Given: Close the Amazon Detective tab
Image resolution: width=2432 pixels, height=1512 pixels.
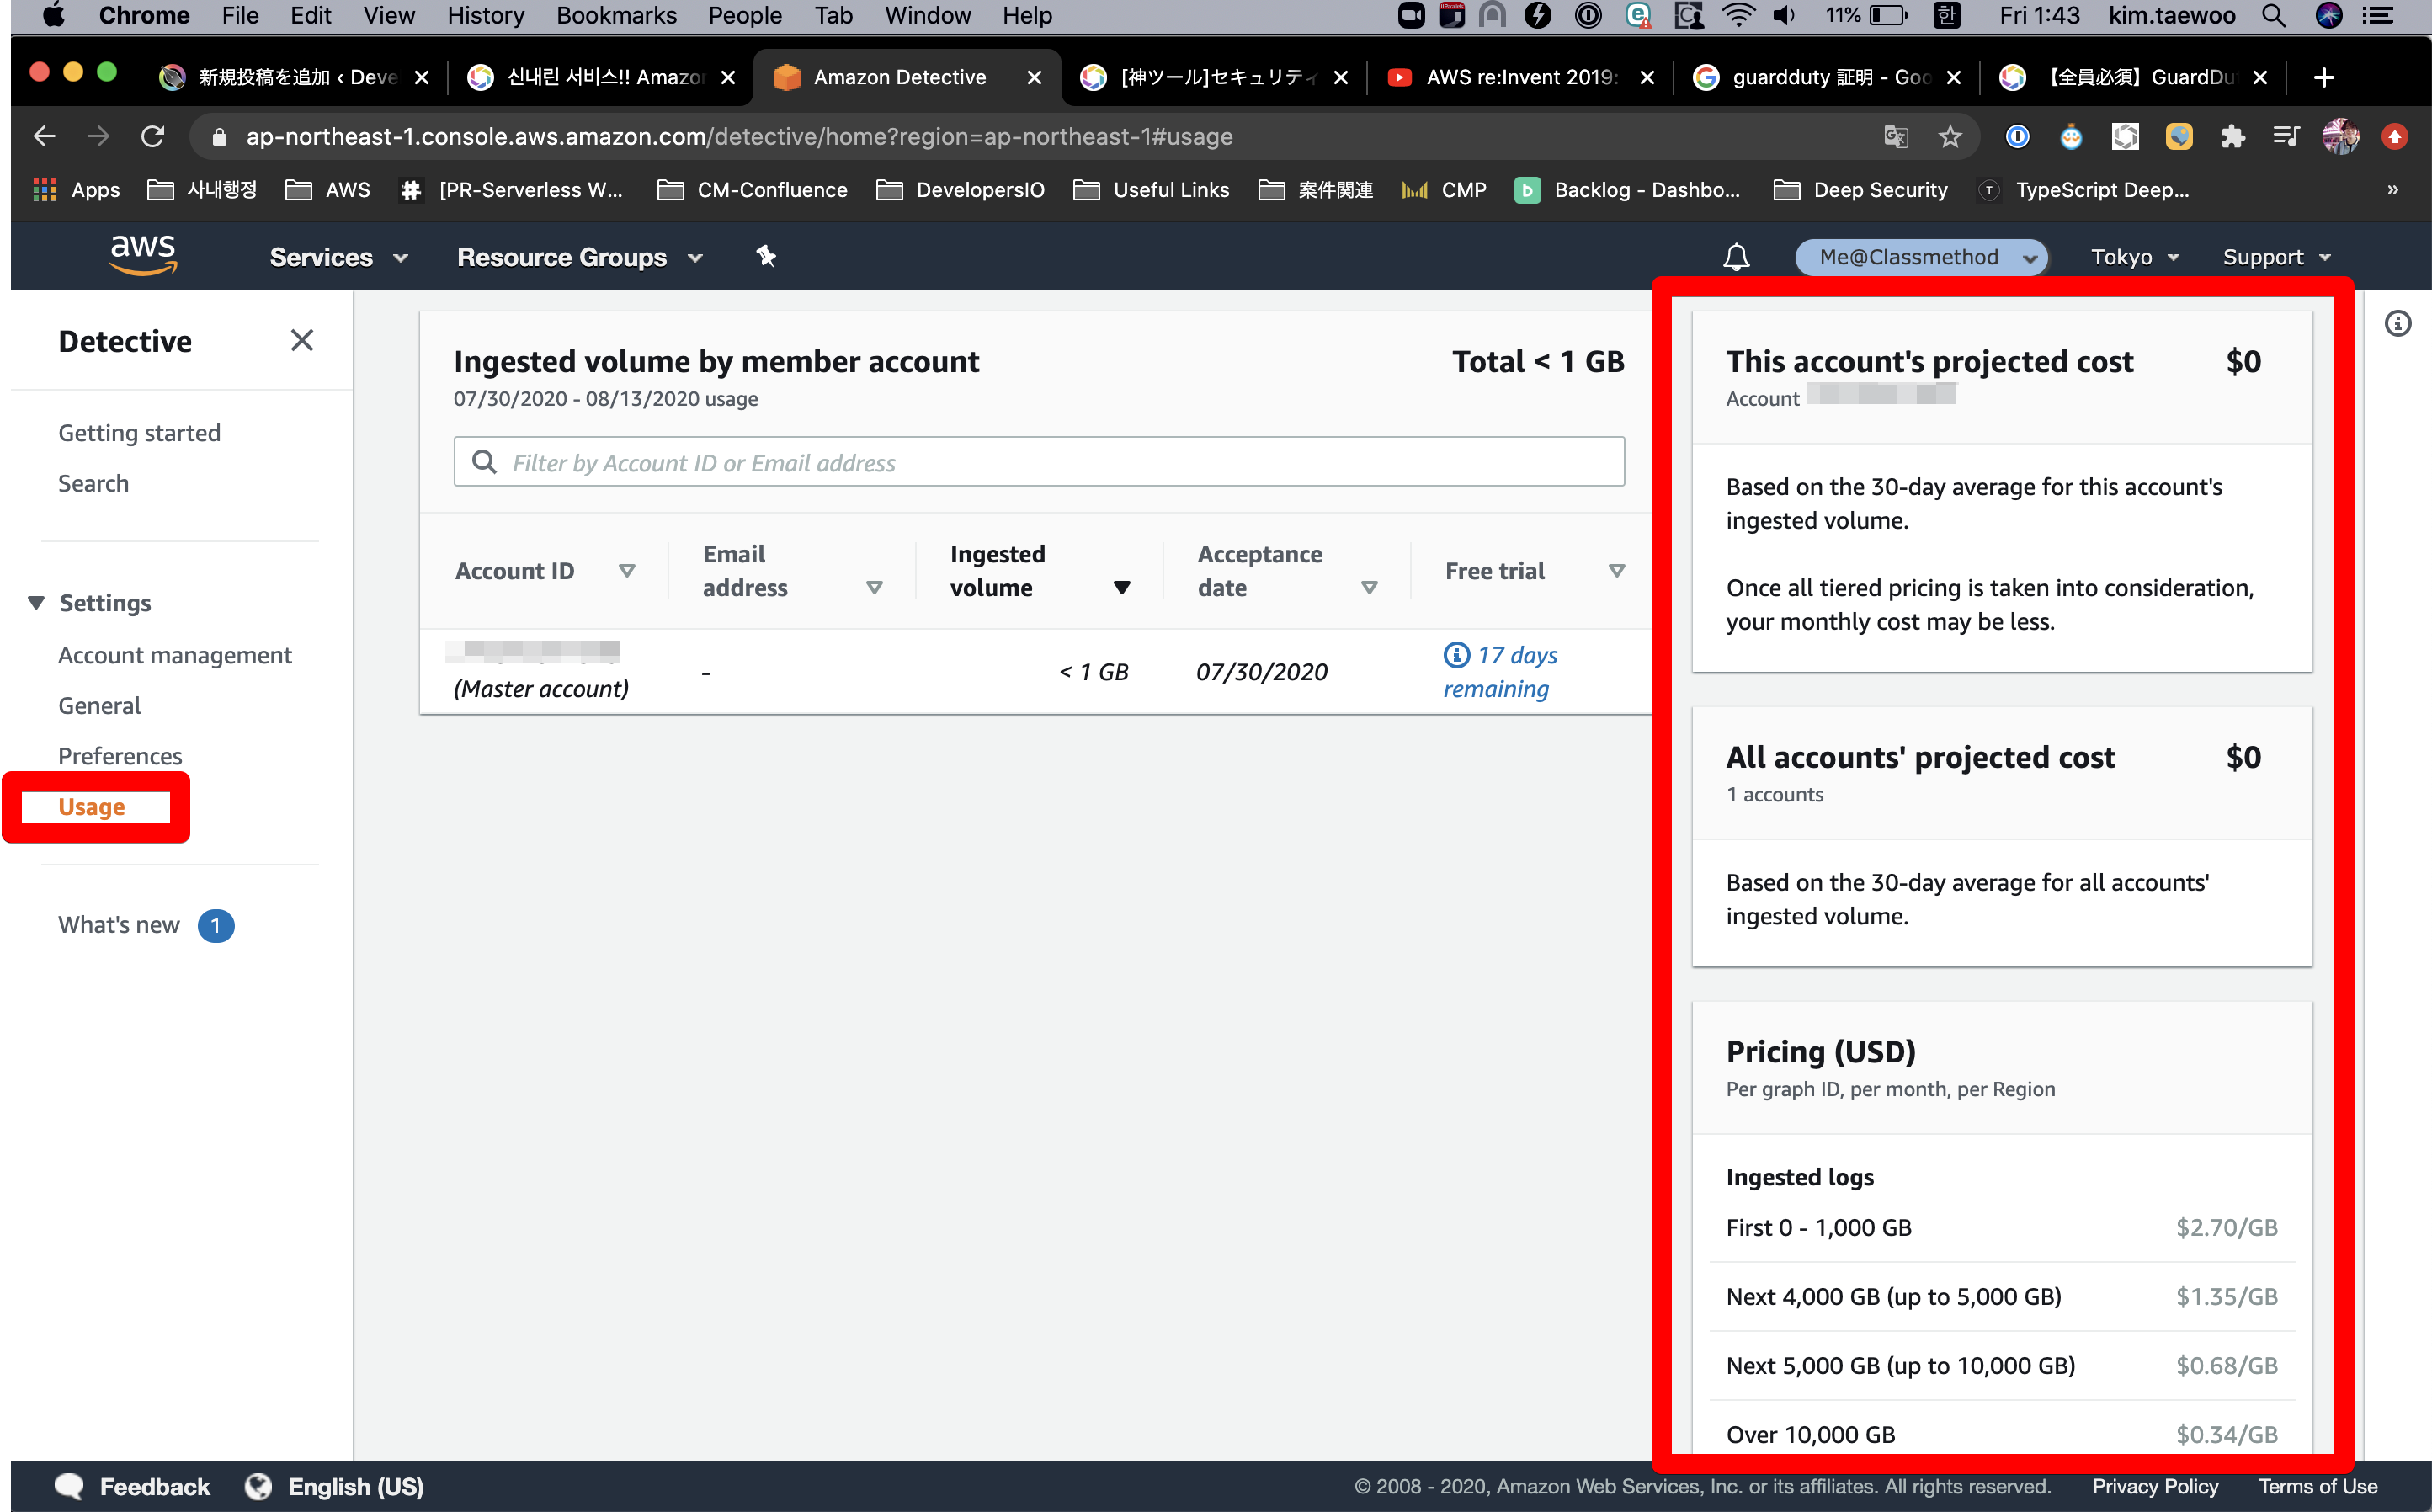Looking at the screenshot, I should pos(1034,77).
